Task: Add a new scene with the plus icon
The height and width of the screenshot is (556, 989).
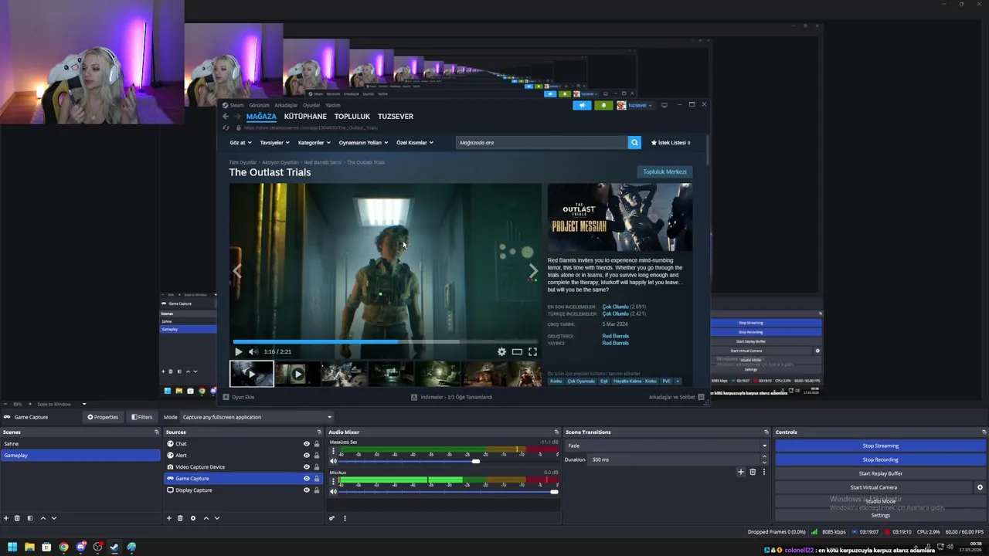Action: (6, 518)
